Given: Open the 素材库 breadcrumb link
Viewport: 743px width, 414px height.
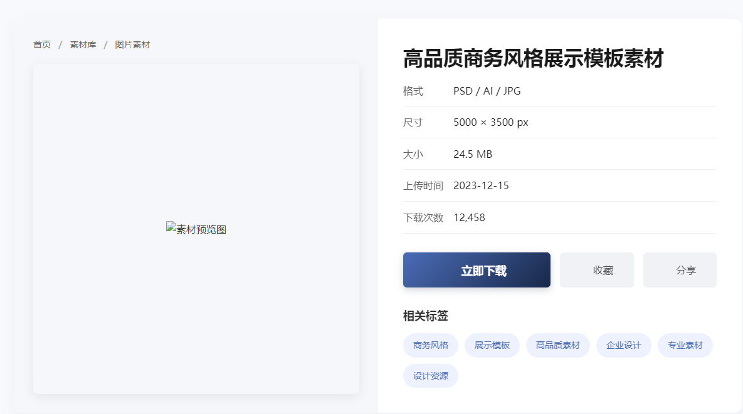Looking at the screenshot, I should (83, 44).
